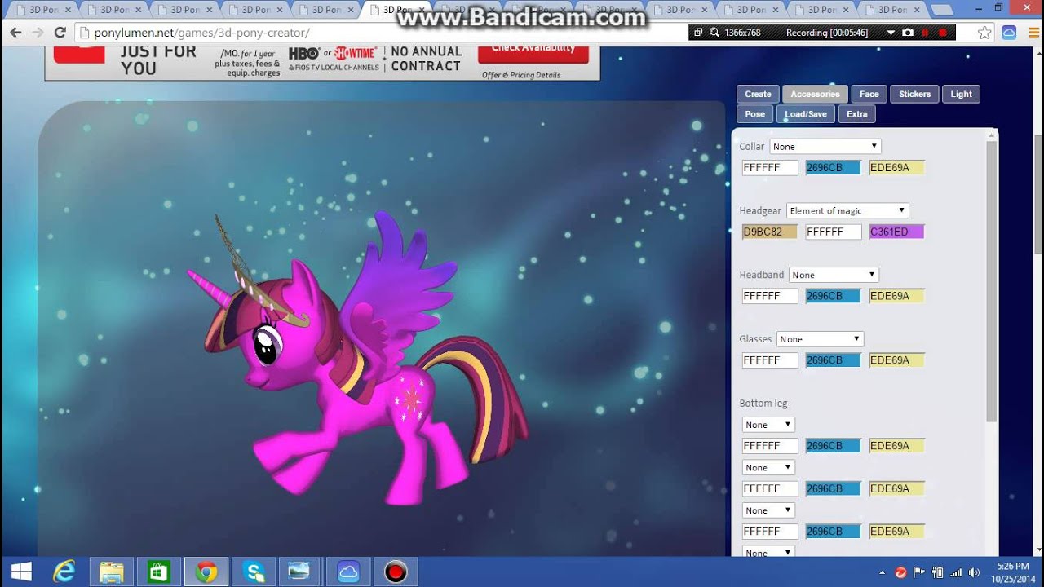This screenshot has width=1044, height=587.
Task: Expand the Headband dropdown
Action: pos(834,275)
